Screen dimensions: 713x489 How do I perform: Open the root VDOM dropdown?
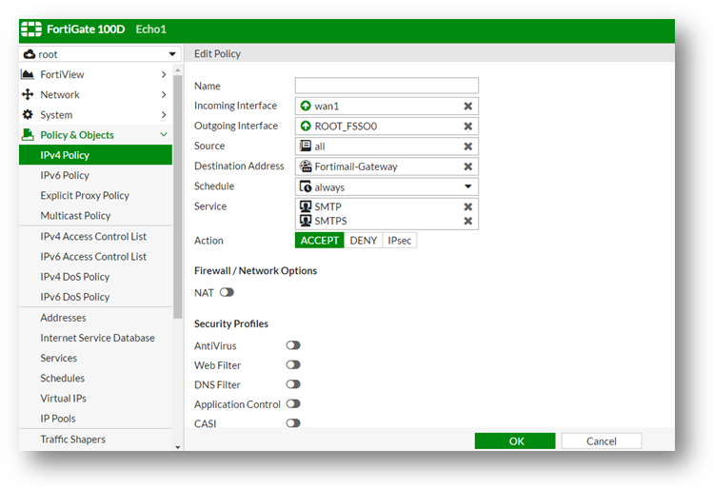(172, 54)
